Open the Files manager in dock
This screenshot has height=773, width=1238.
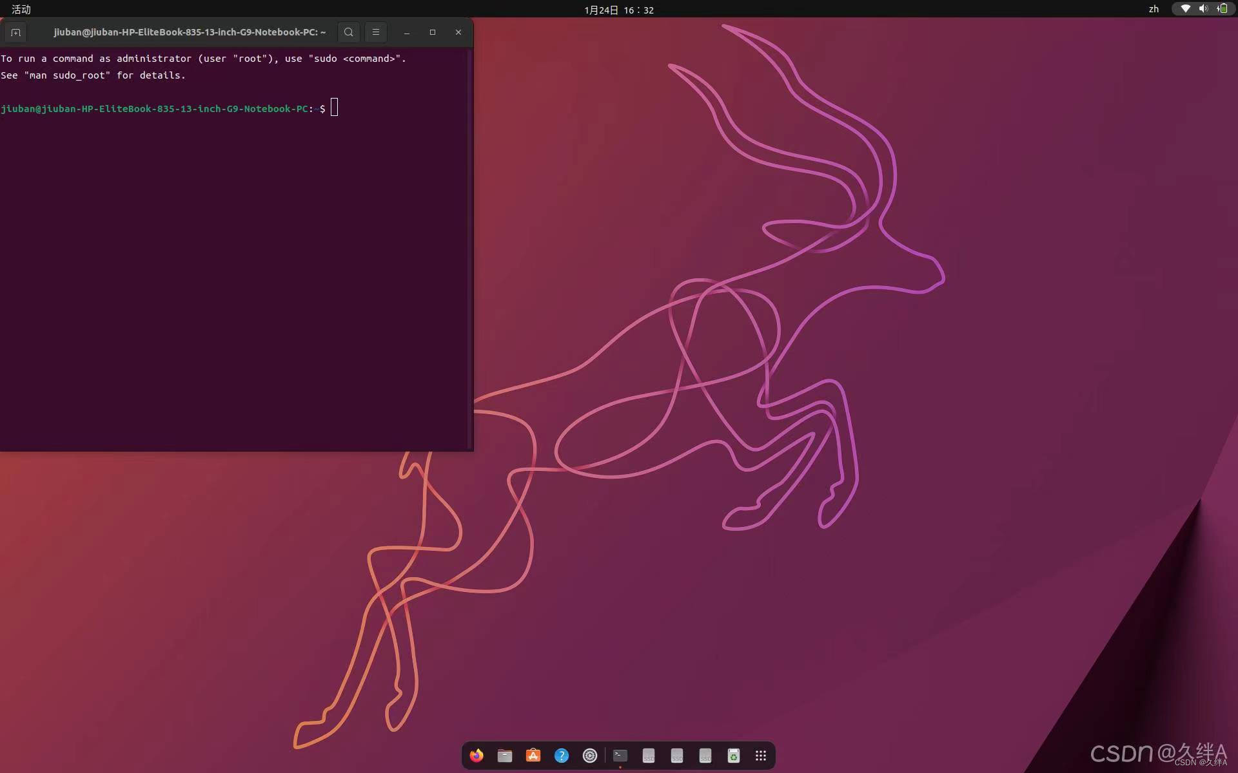tap(505, 756)
